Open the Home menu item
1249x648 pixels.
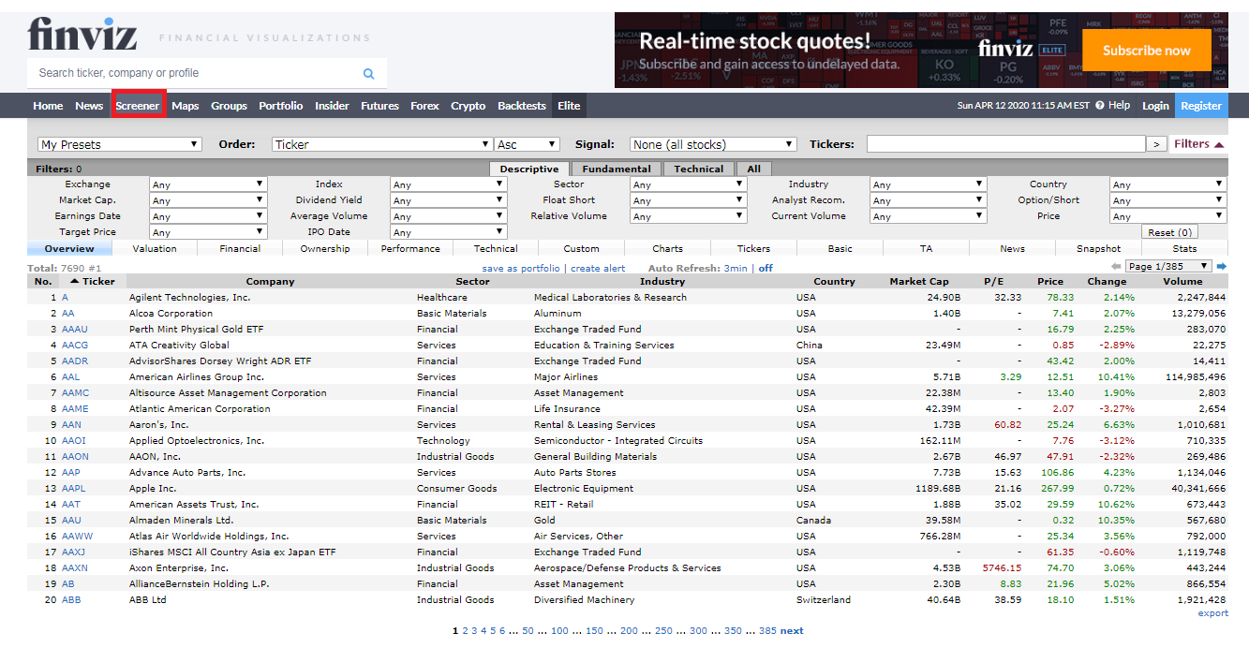(49, 106)
